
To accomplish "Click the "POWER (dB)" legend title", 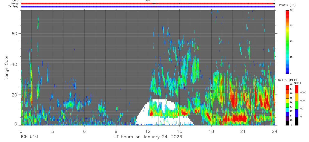I will tap(287, 5).
